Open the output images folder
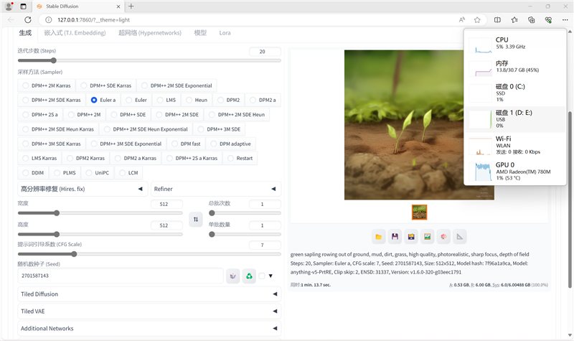Viewport: 574px width, 341px height. pyautogui.click(x=378, y=236)
